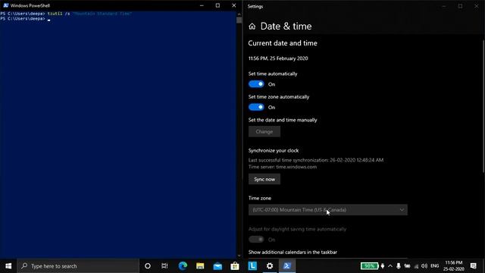Click the 'Set the date and time manually' label
Image resolution: width=485 pixels, height=273 pixels.
(283, 120)
